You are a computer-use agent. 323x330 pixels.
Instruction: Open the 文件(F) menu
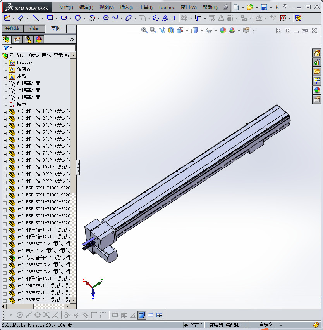[66, 7]
